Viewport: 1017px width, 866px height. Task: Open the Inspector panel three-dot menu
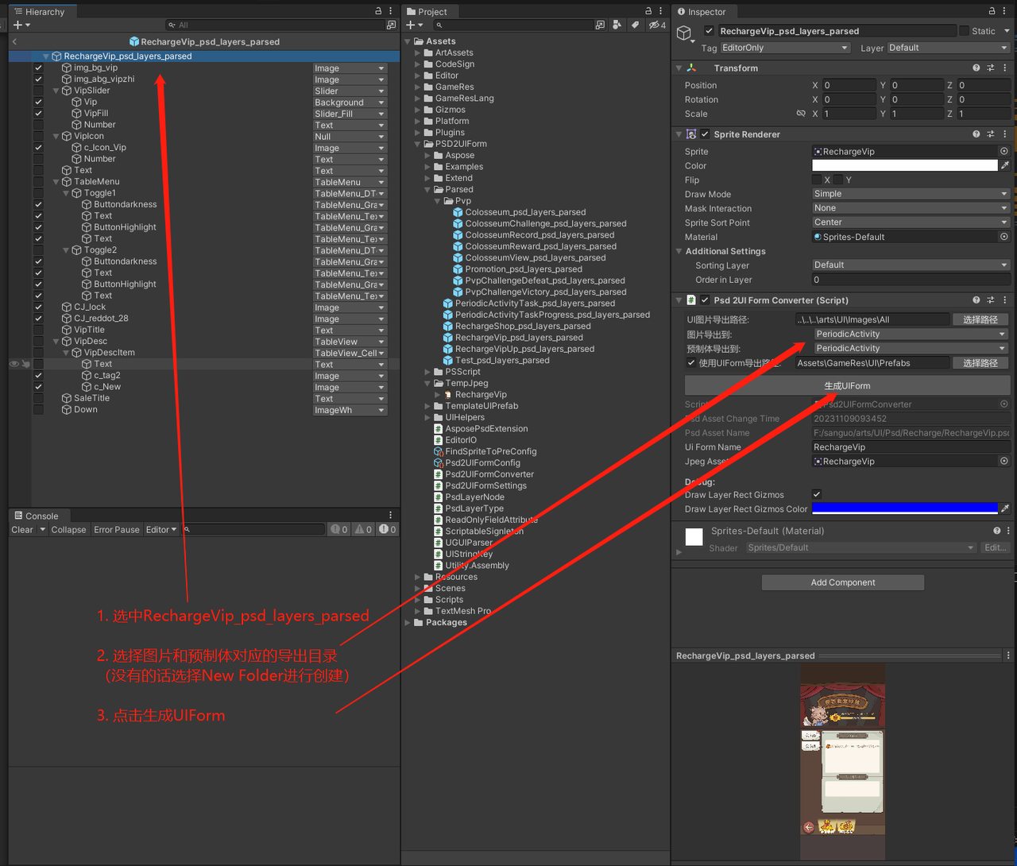tap(1004, 11)
